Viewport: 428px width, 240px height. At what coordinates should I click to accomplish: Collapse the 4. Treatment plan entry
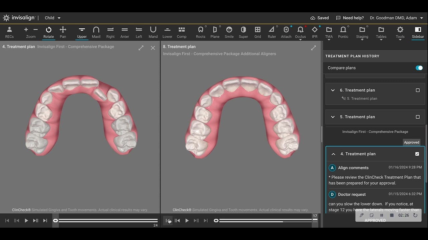333,154
